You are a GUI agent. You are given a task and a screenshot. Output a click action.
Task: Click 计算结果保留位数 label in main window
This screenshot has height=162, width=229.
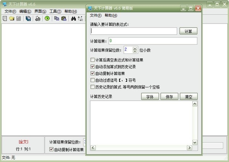[65, 142]
